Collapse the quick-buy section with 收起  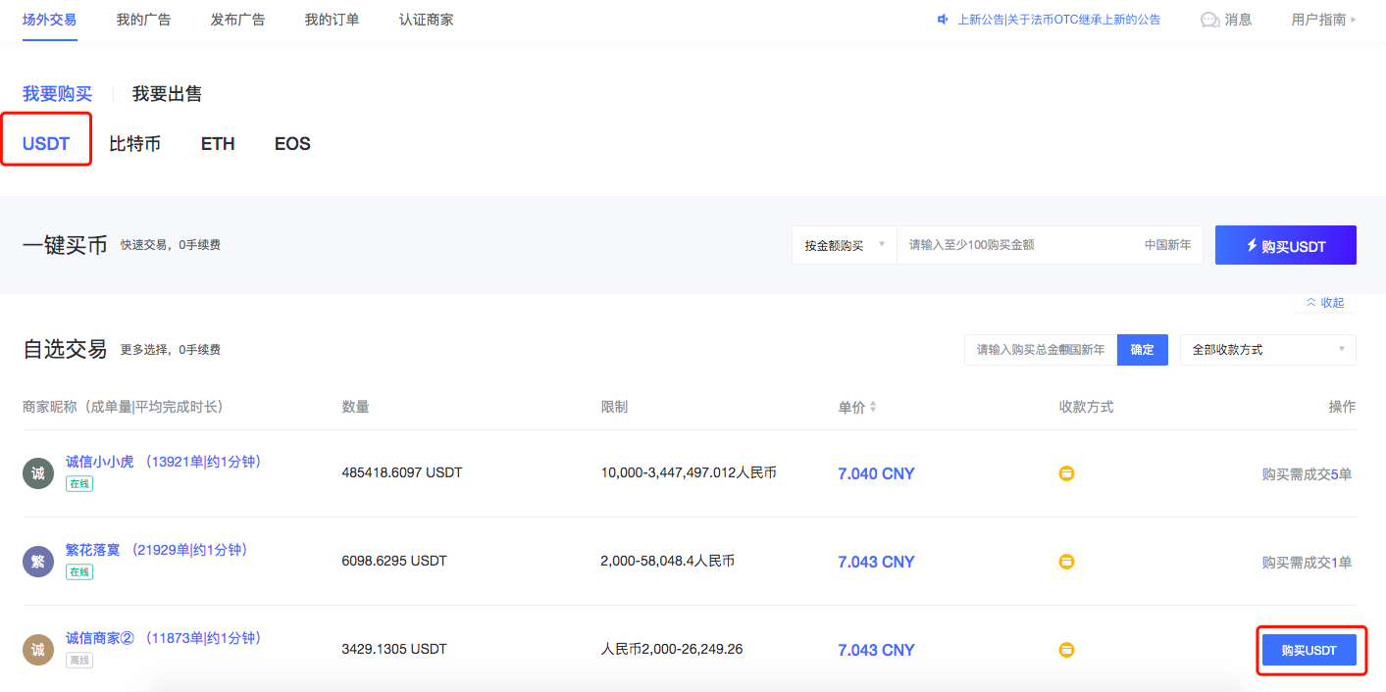click(1325, 303)
